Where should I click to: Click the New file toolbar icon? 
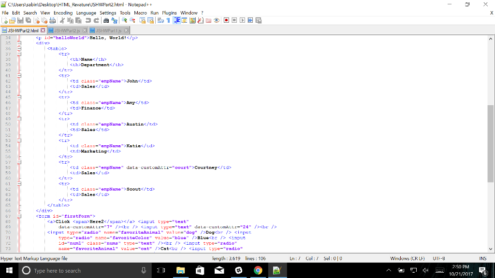point(5,20)
